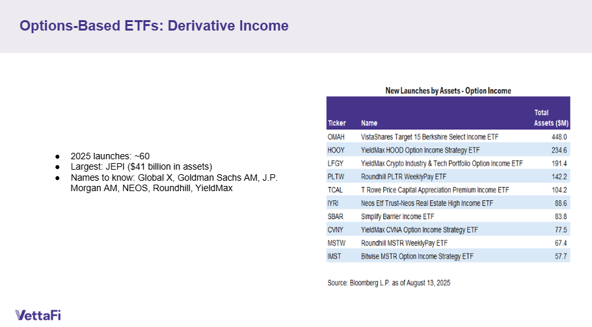
Task: Select the slide title 'Options-Based ETFs: Derivative Income'
Action: coord(154,25)
